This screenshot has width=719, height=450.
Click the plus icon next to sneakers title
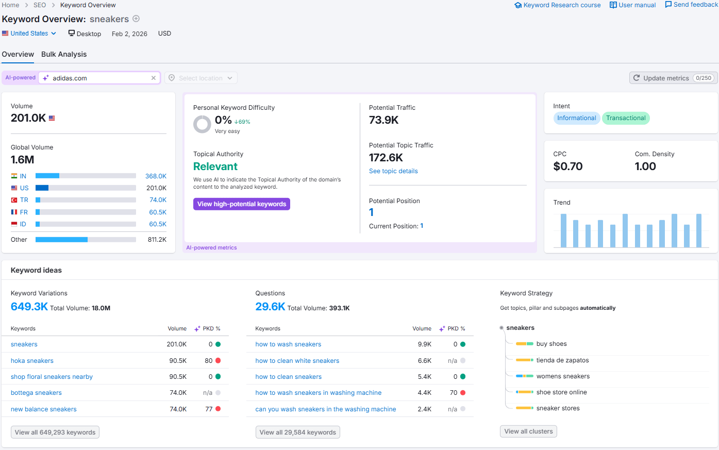136,19
